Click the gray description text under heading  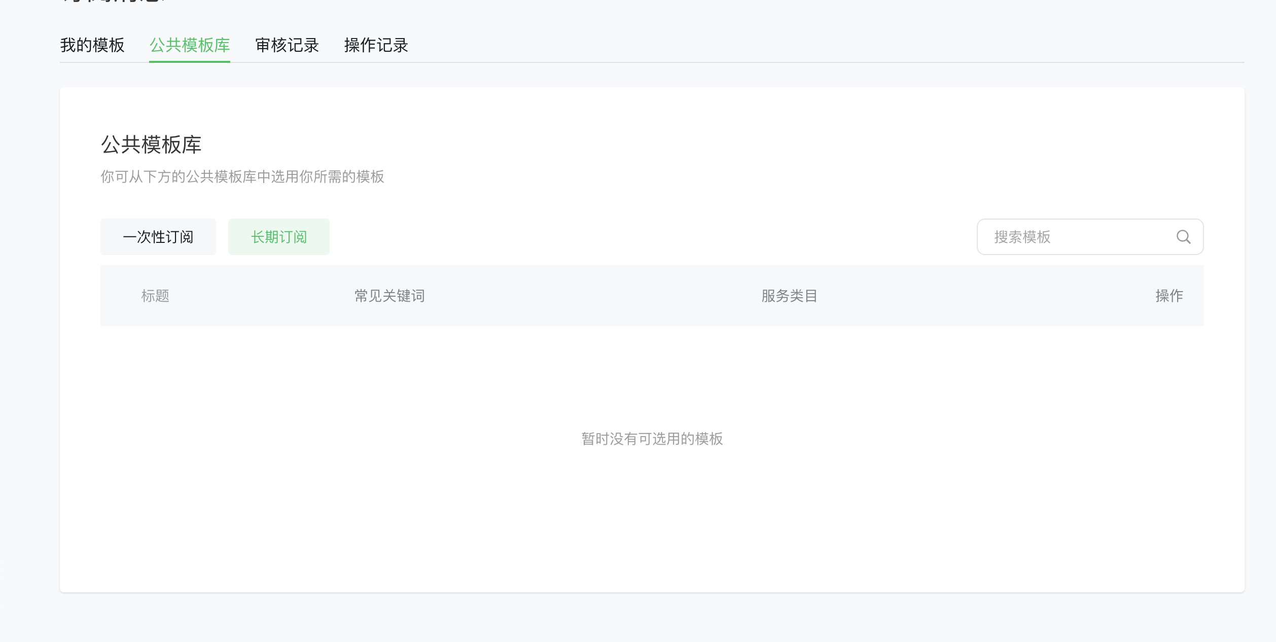point(242,176)
